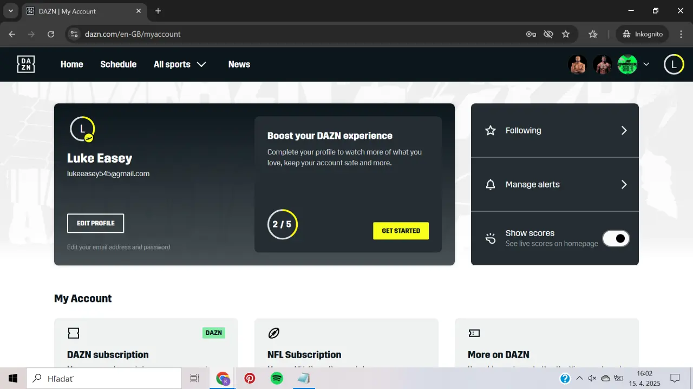Open the green logo favourite thumbnail
The image size is (693, 389).
[627, 64]
